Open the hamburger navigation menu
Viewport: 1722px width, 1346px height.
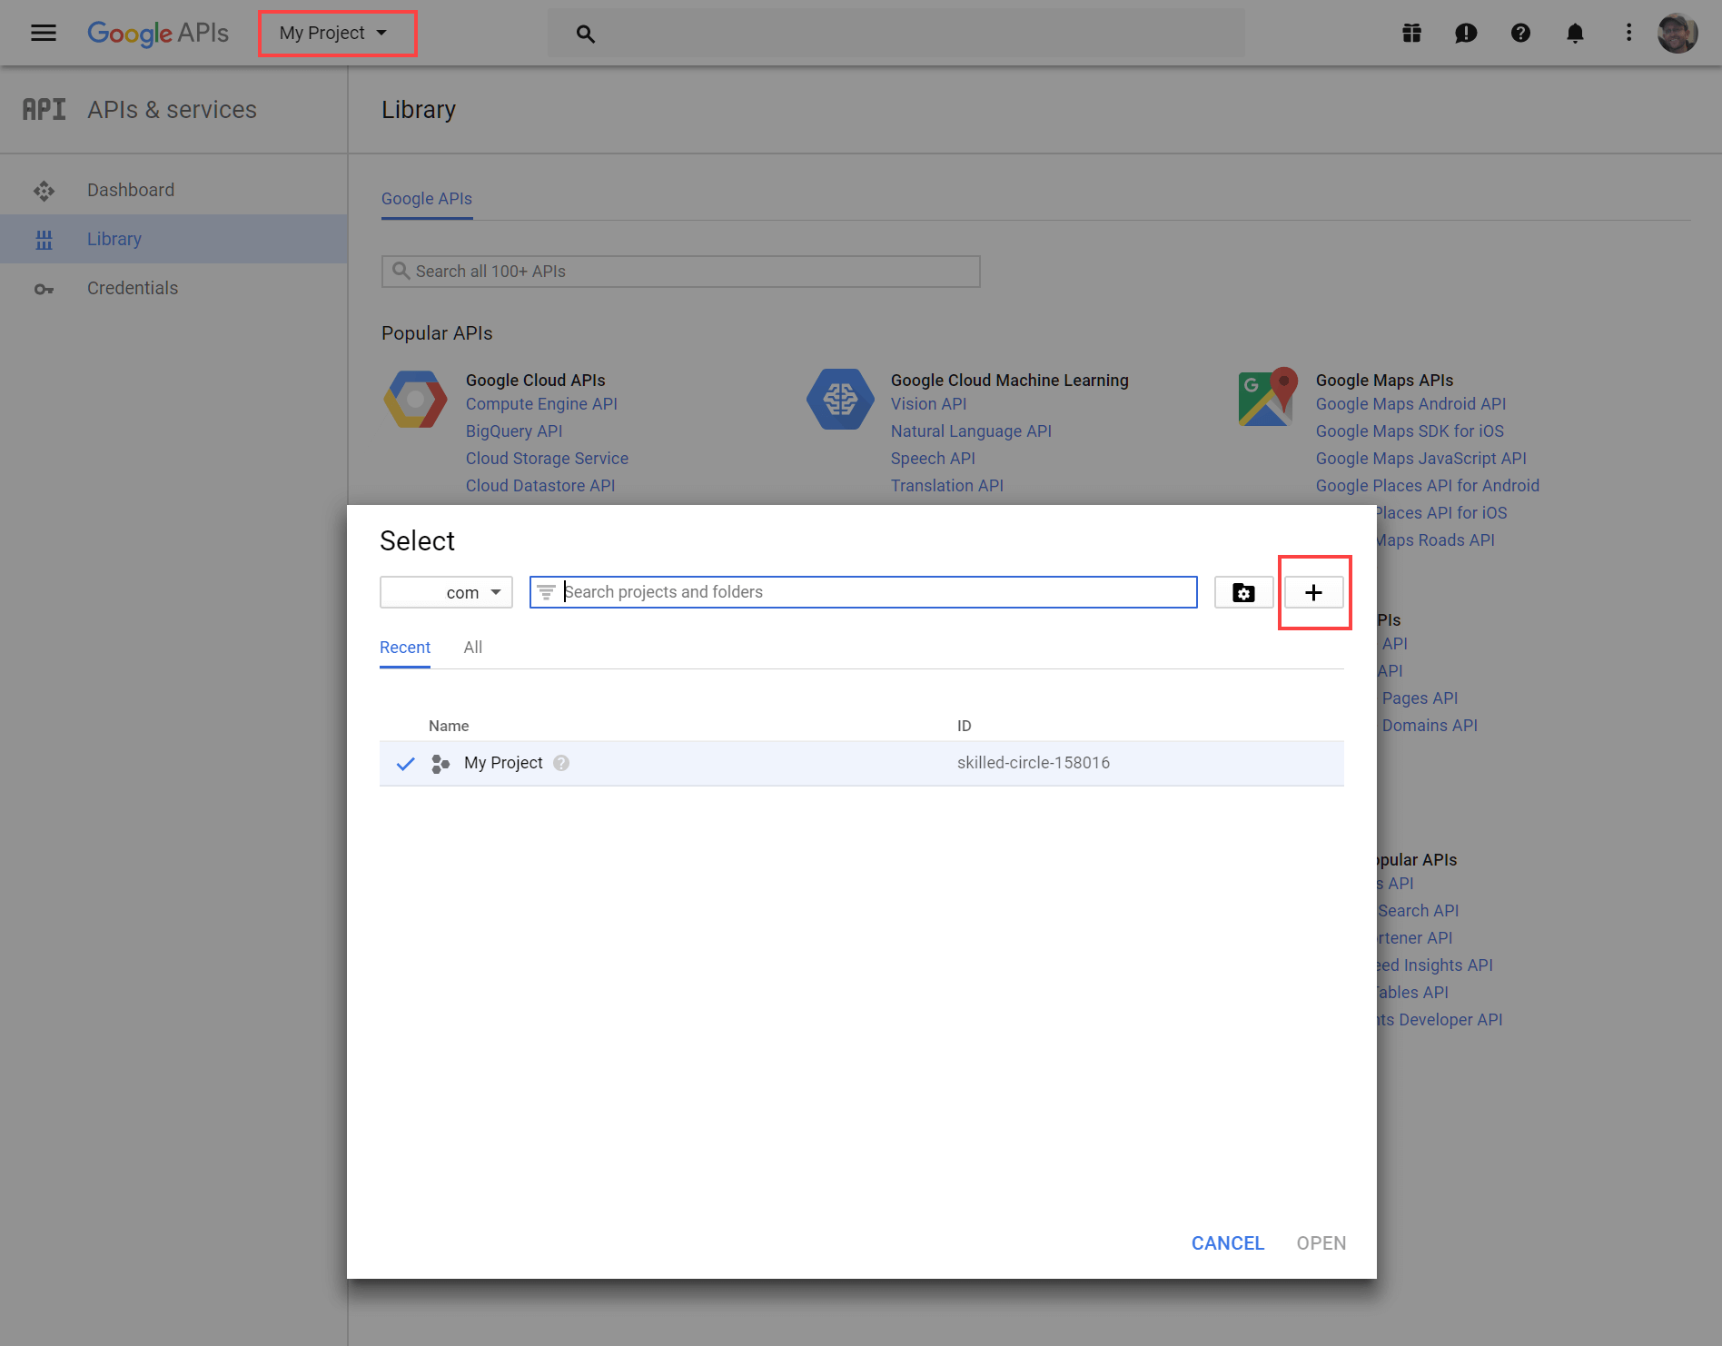pos(44,34)
